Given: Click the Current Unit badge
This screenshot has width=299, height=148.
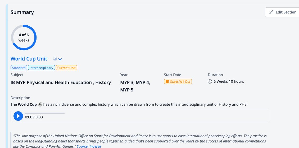Looking at the screenshot, I should 66,68.
